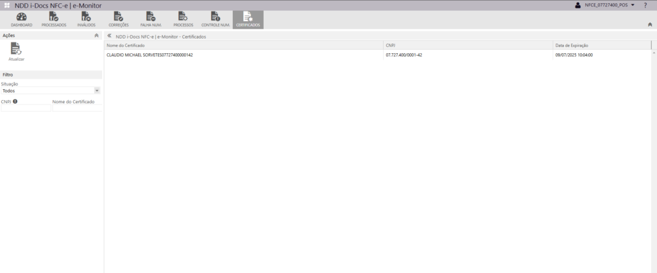Collapse the Ações panel
The width and height of the screenshot is (657, 273).
(x=96, y=36)
